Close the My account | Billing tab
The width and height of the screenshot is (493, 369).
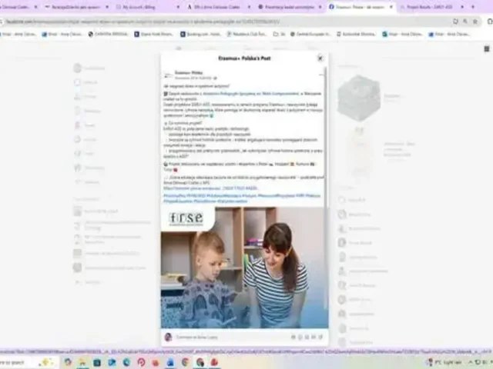tap(178, 7)
